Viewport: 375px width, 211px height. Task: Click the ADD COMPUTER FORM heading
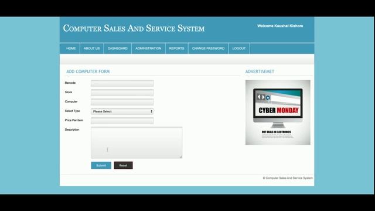tap(88, 72)
